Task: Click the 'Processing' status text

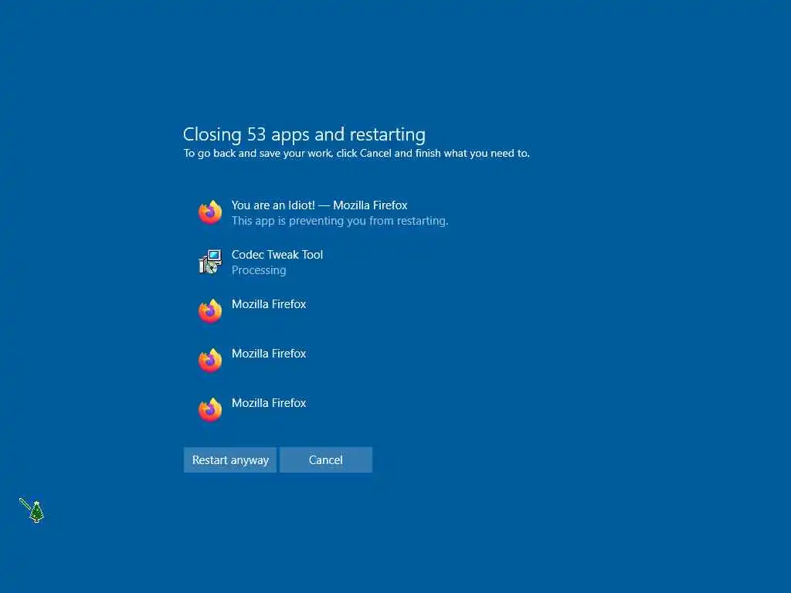Action: point(259,270)
